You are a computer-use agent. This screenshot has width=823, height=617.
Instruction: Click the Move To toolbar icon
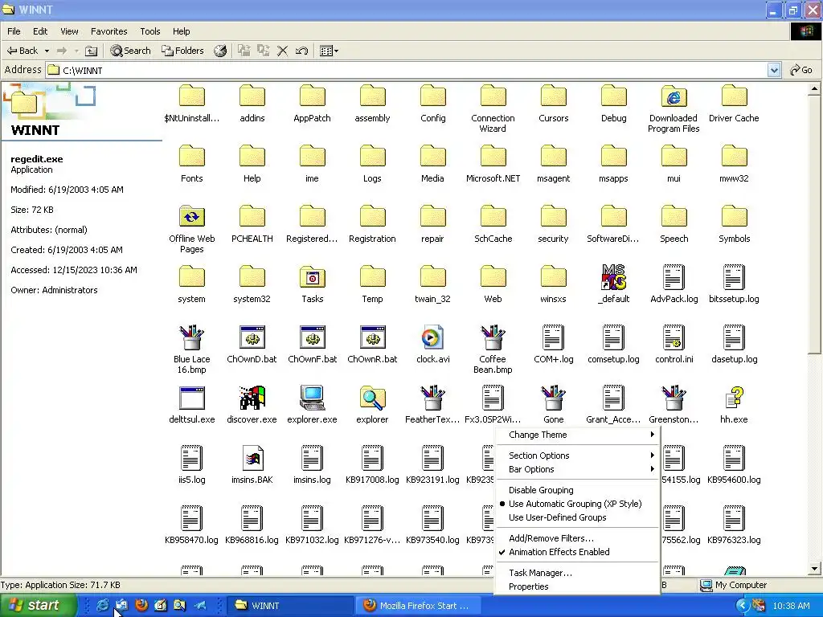244,51
